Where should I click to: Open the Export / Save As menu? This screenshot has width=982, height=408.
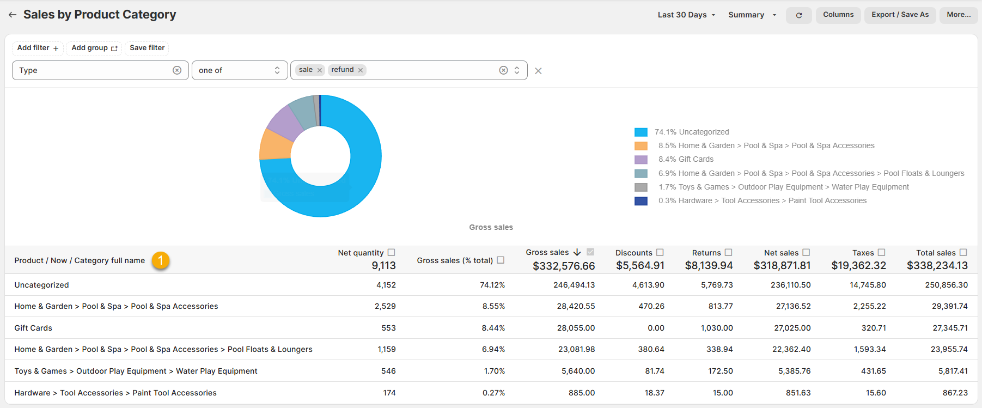pyautogui.click(x=900, y=15)
